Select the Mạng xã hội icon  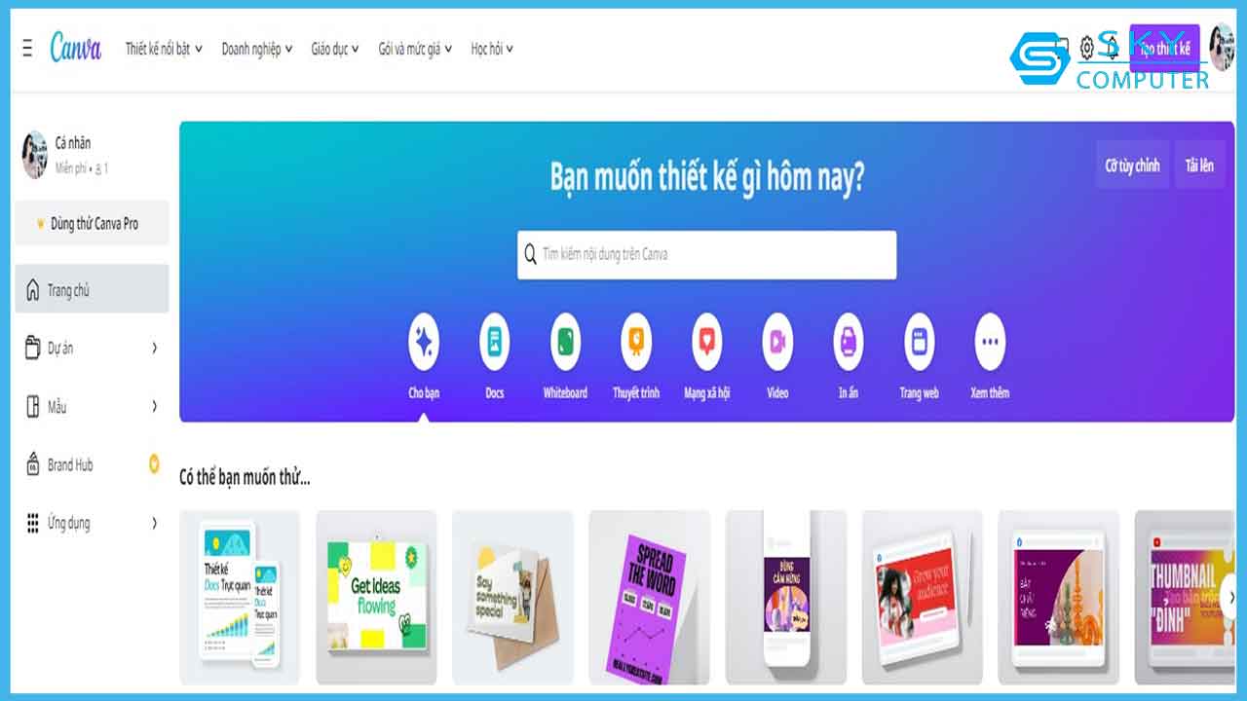707,342
